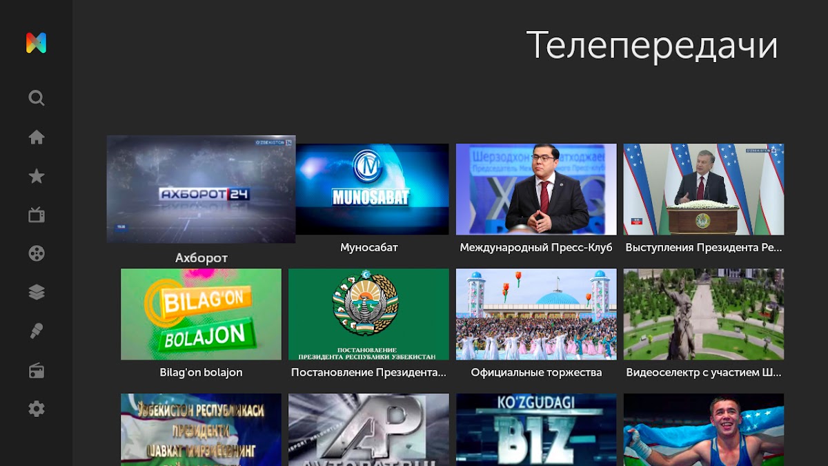Select the Выступления Президента thumbnail
828x466 pixels.
[x=703, y=189]
